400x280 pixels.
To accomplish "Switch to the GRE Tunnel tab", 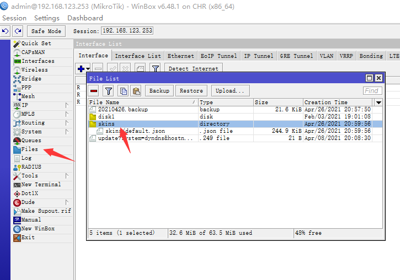I will (x=296, y=56).
